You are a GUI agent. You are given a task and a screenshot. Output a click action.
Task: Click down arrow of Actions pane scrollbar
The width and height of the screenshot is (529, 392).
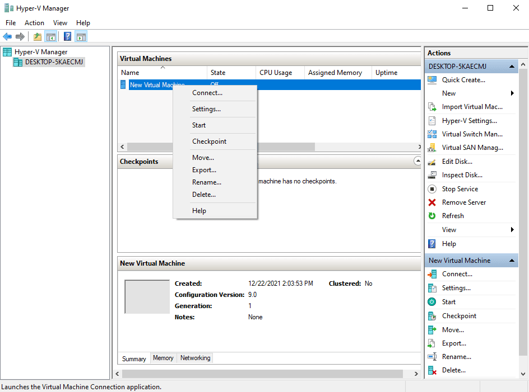[523, 374]
